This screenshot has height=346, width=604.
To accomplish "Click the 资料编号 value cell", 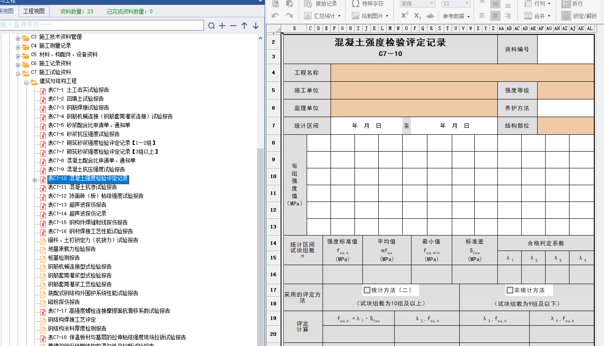I will (x=566, y=49).
